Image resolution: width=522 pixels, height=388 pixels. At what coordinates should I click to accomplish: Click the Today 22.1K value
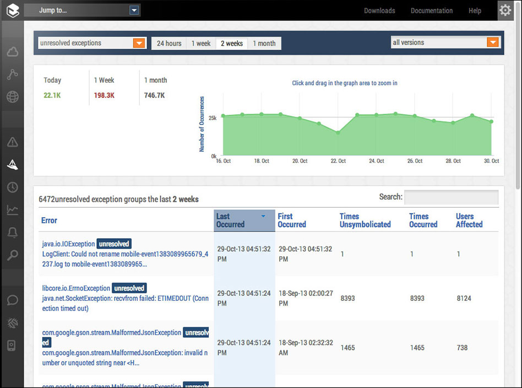point(52,95)
